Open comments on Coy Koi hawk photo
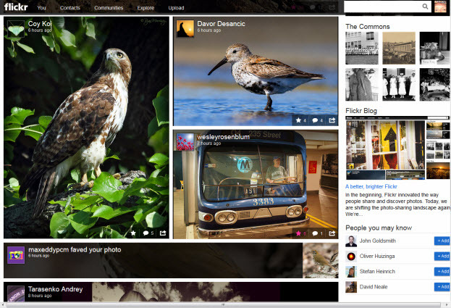Viewport: 451px width, 308px height. coord(148,233)
